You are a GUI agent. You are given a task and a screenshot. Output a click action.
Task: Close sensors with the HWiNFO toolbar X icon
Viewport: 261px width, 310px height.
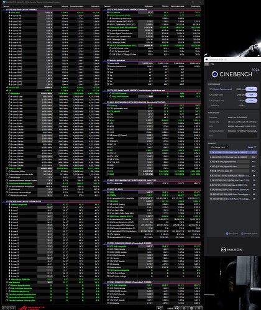point(199,308)
